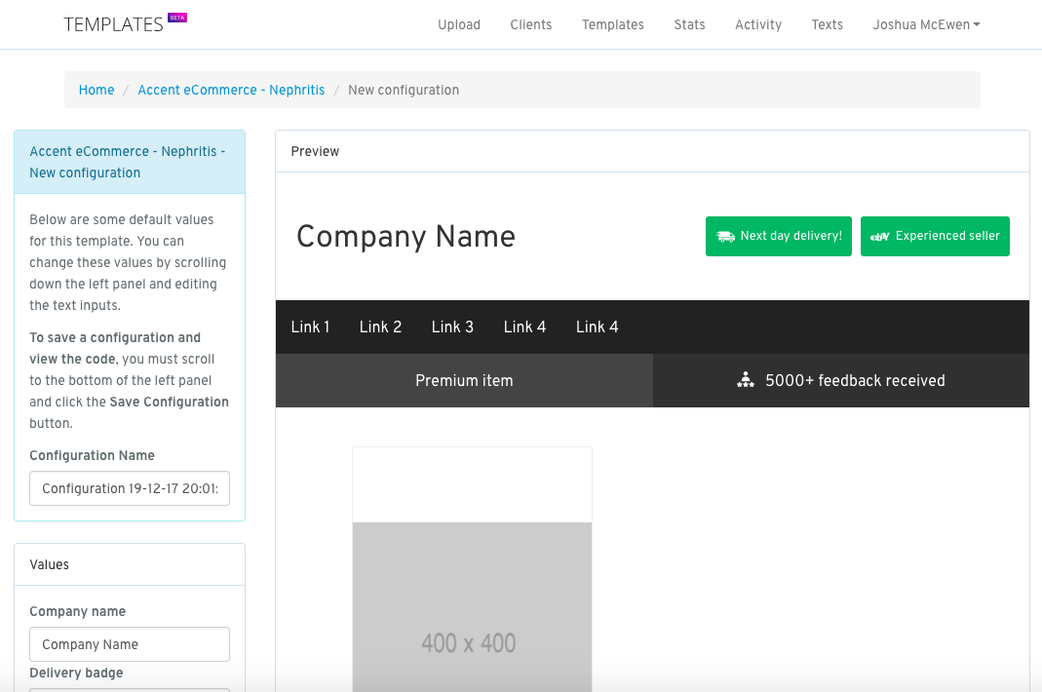Click the Next day delivery! badge
Image resolution: width=1042 pixels, height=692 pixels.
(x=778, y=236)
